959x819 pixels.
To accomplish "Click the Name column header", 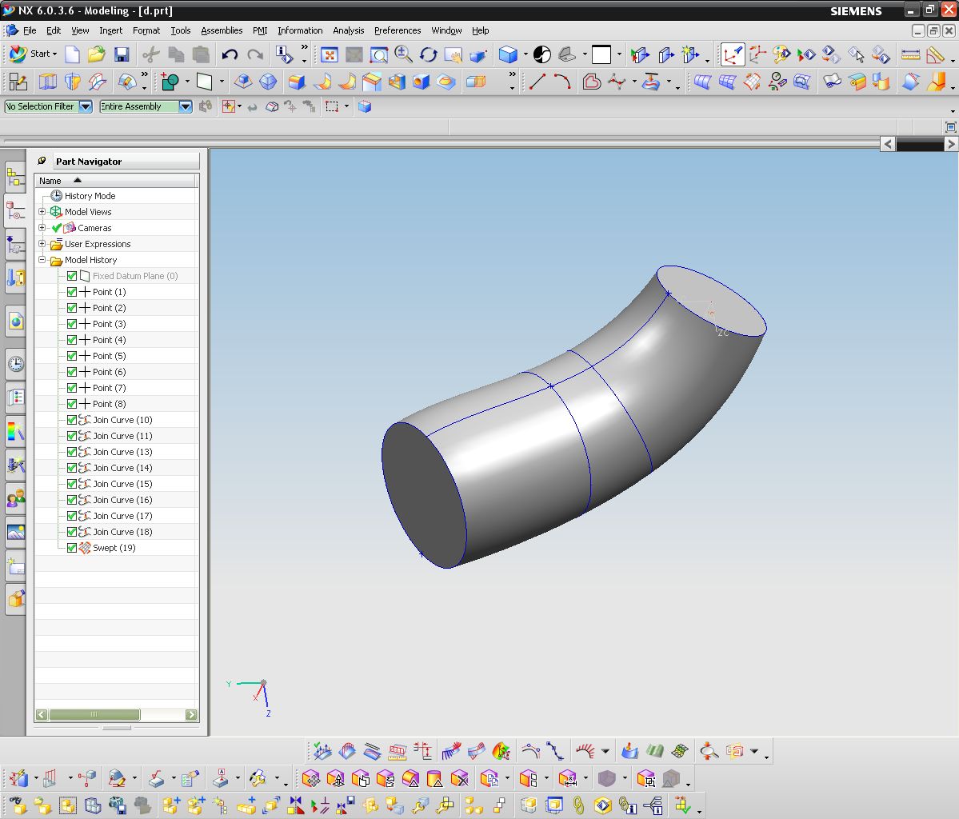I will pos(50,181).
